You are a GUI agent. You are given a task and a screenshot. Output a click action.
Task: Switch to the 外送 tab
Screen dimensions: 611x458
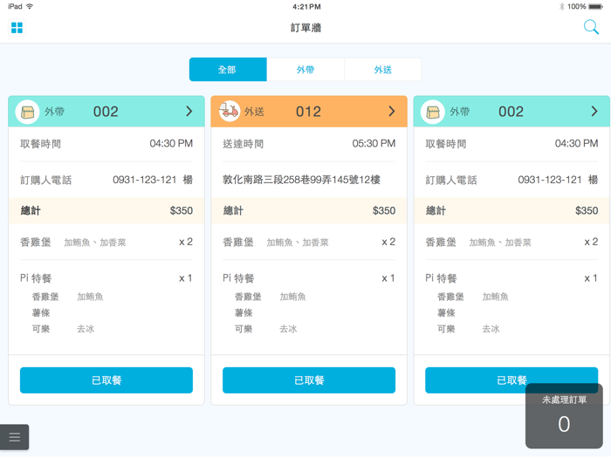tap(383, 70)
